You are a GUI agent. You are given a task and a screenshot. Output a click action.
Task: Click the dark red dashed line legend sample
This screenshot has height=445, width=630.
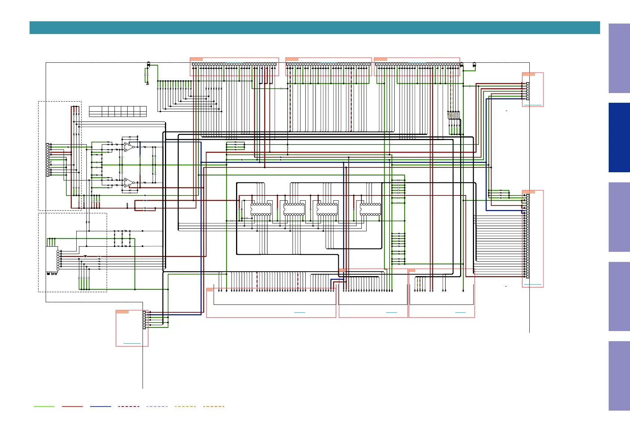129,407
